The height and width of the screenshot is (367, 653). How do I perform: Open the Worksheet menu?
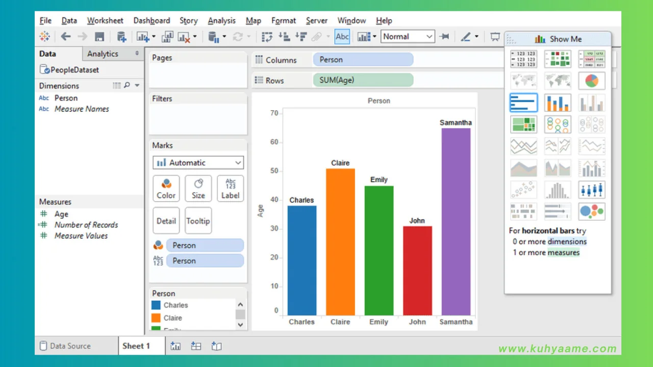coord(105,20)
